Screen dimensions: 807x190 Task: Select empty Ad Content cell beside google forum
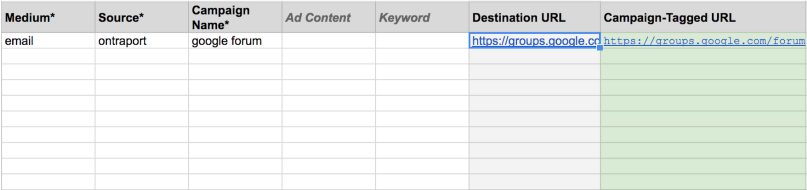(x=329, y=41)
